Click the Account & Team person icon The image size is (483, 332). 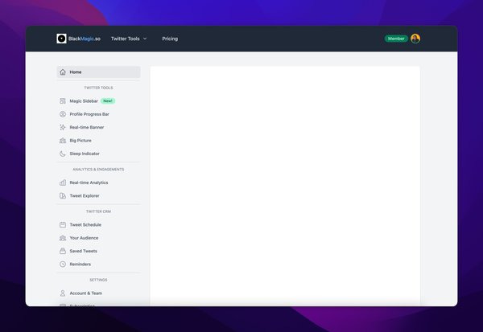tap(63, 293)
